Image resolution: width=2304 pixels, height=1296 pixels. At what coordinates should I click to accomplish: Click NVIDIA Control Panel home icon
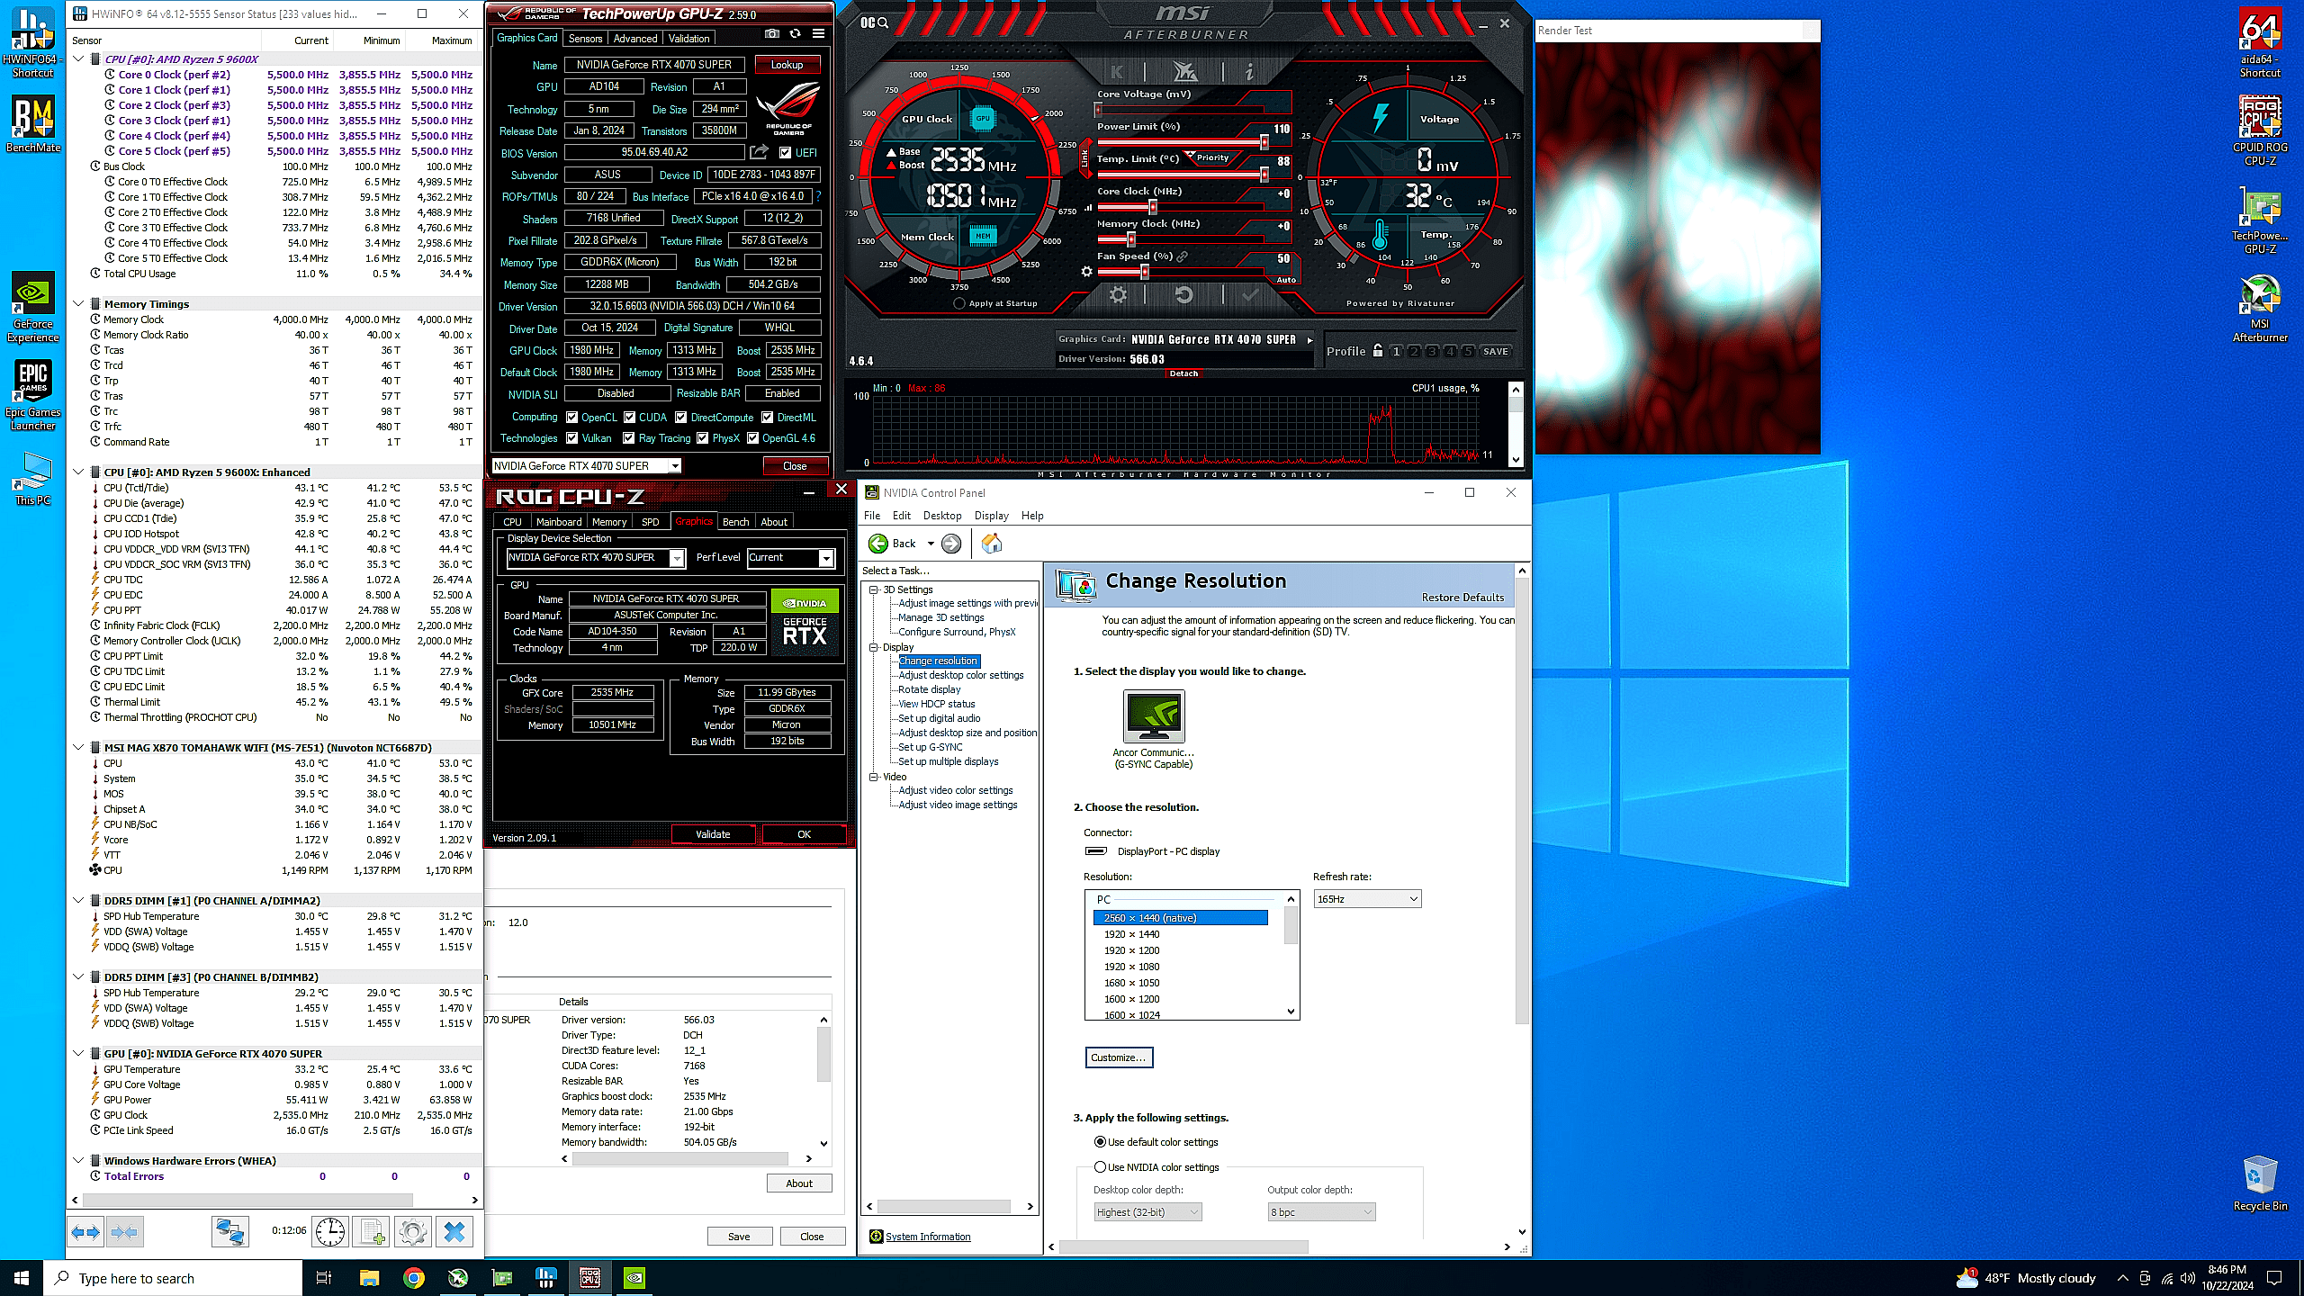[991, 544]
